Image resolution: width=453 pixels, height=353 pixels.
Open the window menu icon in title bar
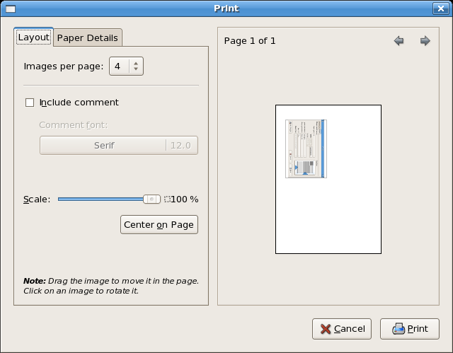click(11, 9)
